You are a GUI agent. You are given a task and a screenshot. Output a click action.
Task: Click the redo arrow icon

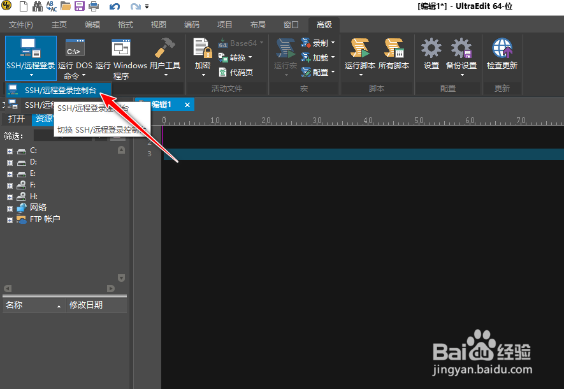click(135, 6)
